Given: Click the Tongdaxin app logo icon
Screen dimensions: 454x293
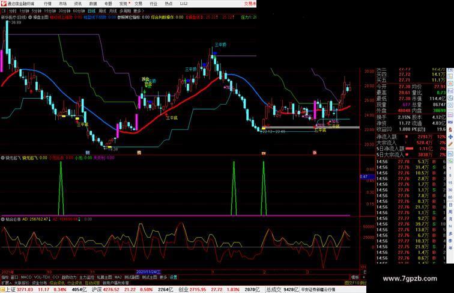Looking at the screenshot, I should (x=4, y=4).
